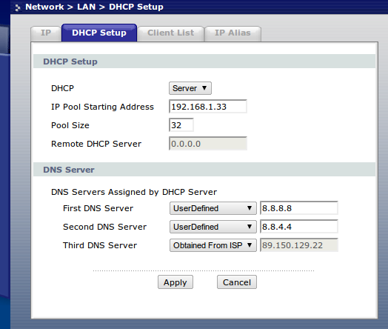388x329 pixels.
Task: Click the DHCP Setup section header
Action: [x=204, y=62]
